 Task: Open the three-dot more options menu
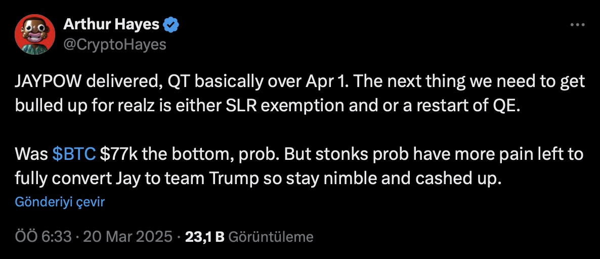point(577,24)
